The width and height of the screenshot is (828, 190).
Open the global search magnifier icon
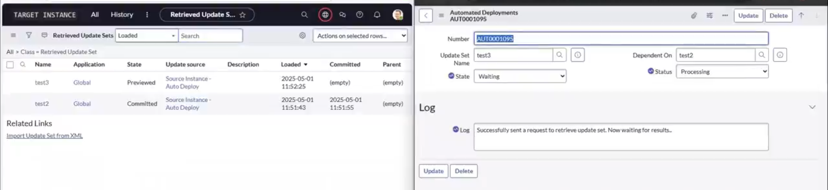point(304,15)
